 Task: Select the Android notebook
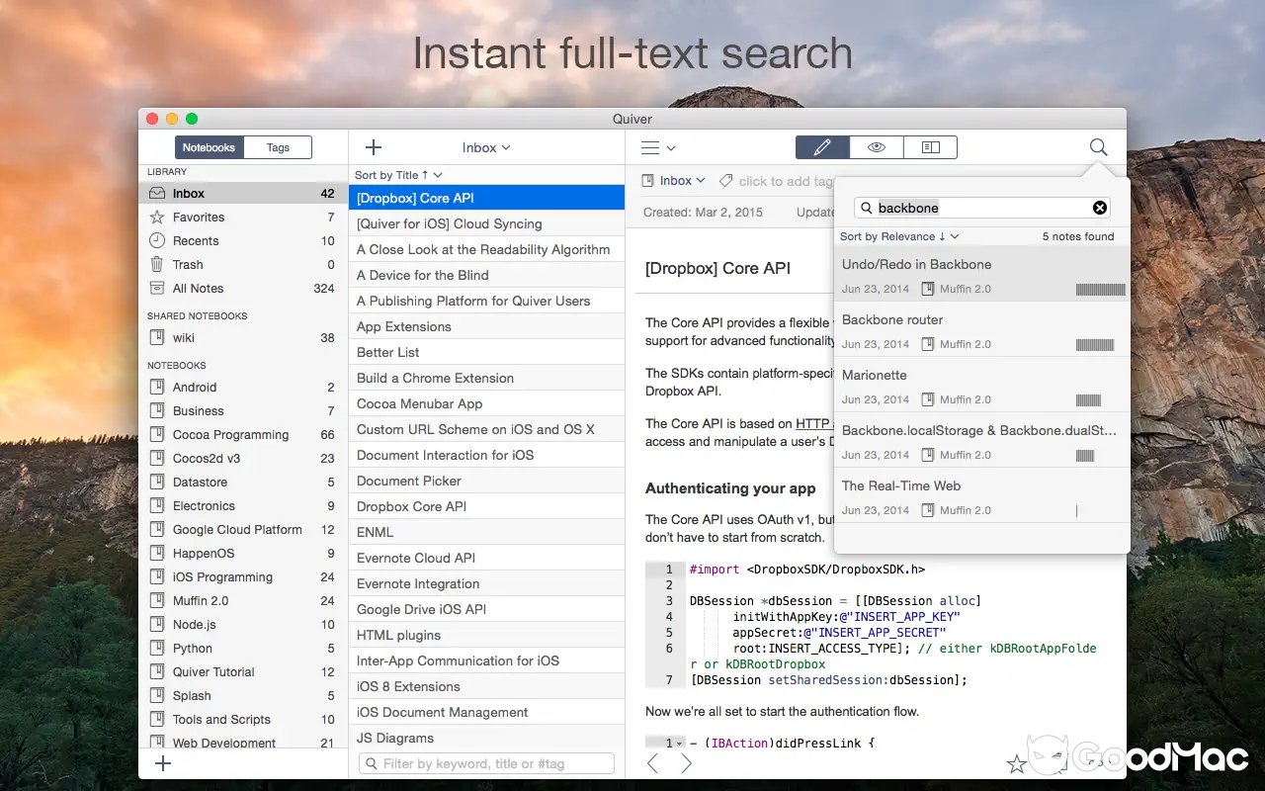click(x=243, y=388)
